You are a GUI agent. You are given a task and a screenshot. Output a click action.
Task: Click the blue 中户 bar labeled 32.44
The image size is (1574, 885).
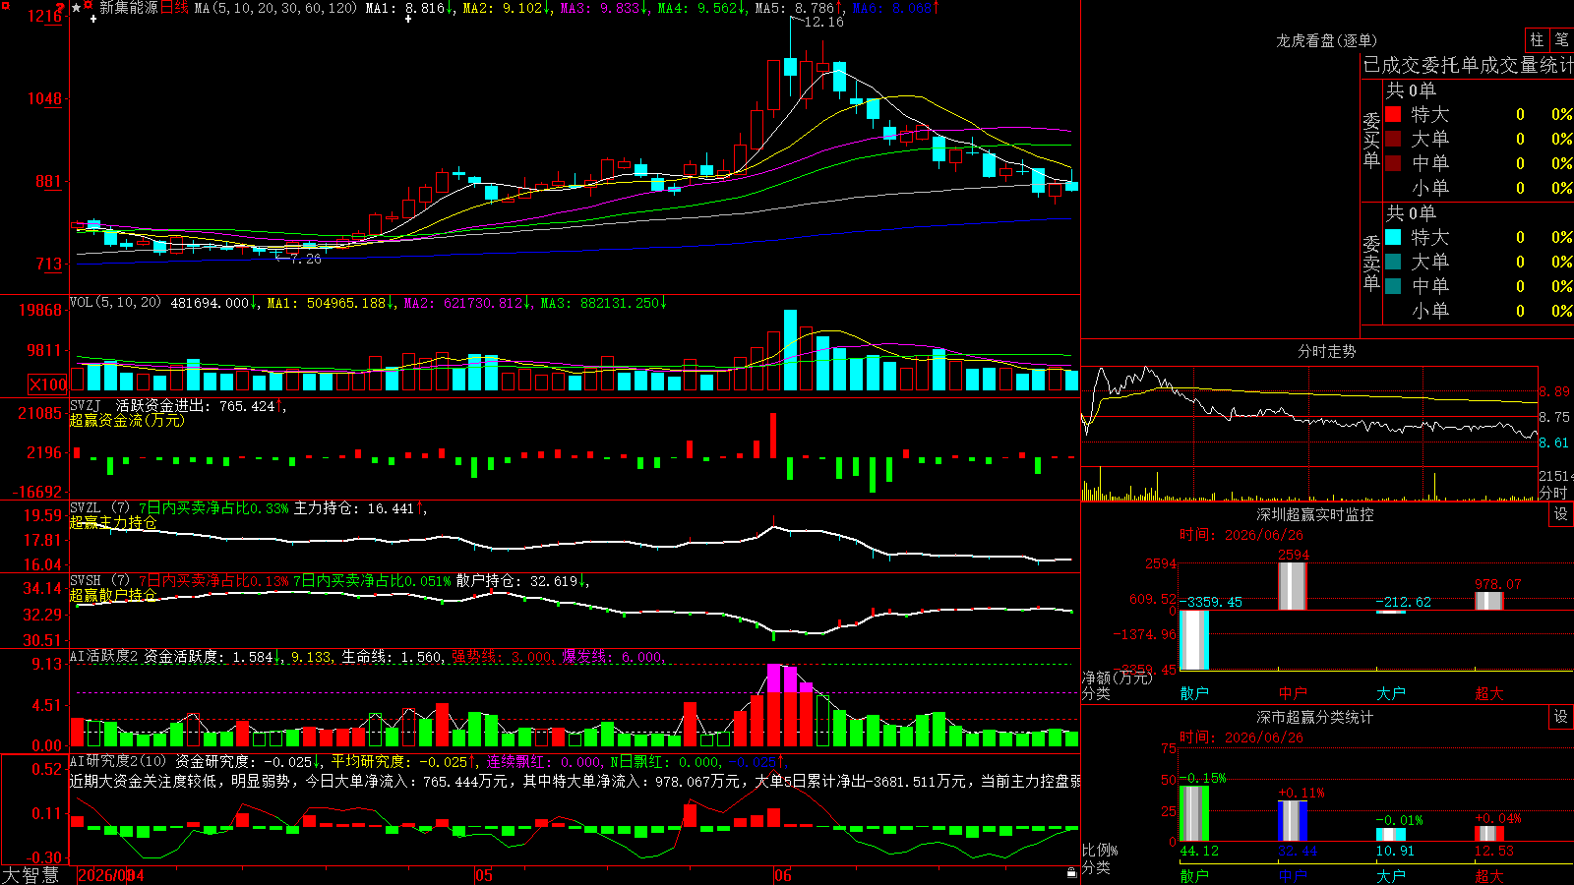click(1292, 821)
